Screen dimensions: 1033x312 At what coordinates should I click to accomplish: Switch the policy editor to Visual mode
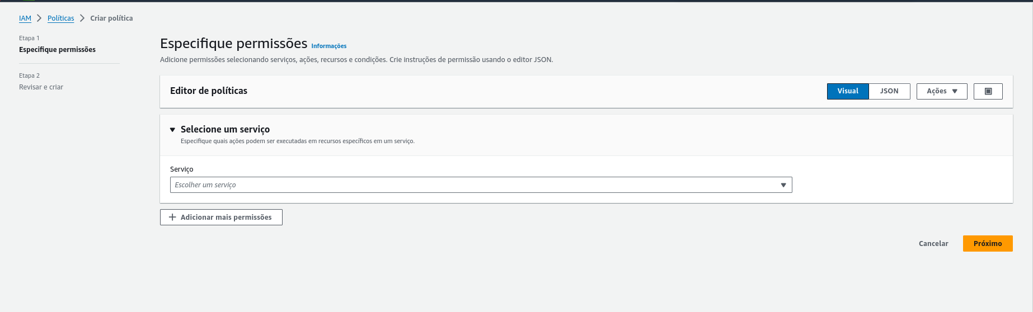pyautogui.click(x=847, y=91)
